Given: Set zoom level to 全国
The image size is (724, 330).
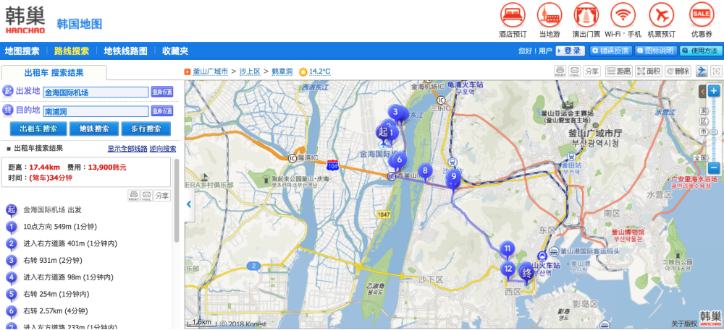Looking at the screenshot, I should pyautogui.click(x=702, y=157).
